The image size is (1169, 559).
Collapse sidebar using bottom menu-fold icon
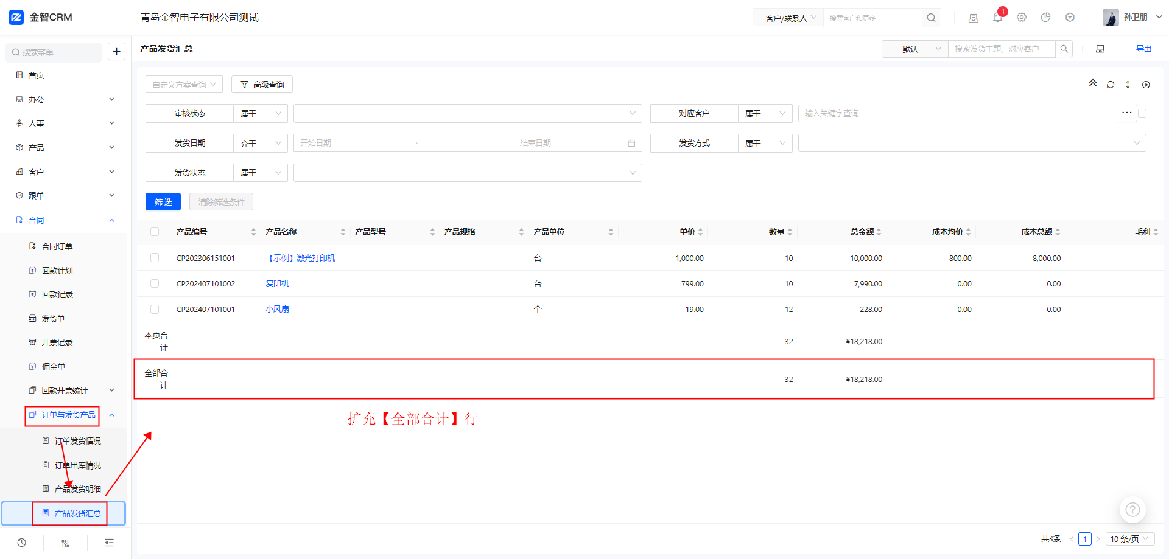coord(109,543)
